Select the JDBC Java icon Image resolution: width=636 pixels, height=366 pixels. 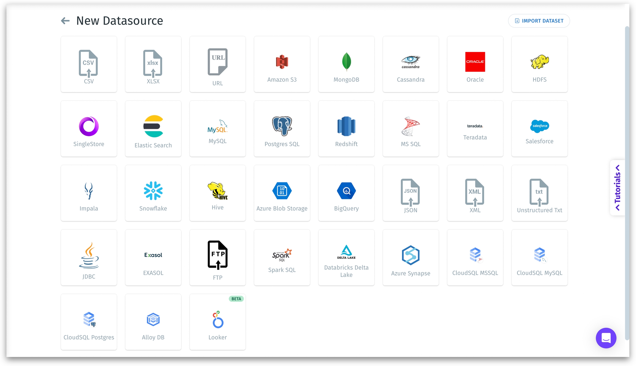[89, 255]
